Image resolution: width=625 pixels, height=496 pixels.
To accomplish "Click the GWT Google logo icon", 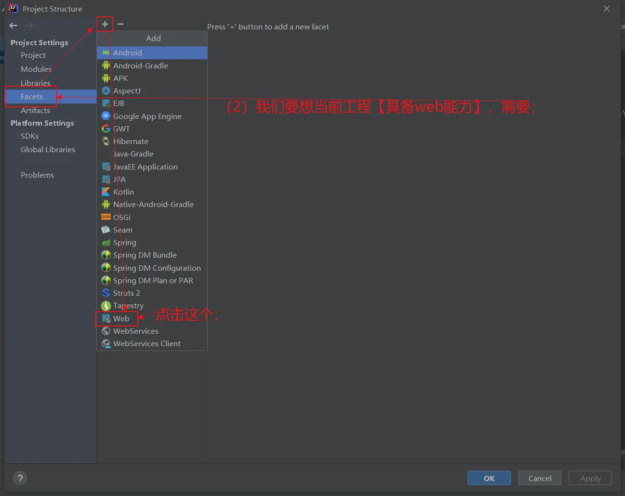I will tap(106, 129).
